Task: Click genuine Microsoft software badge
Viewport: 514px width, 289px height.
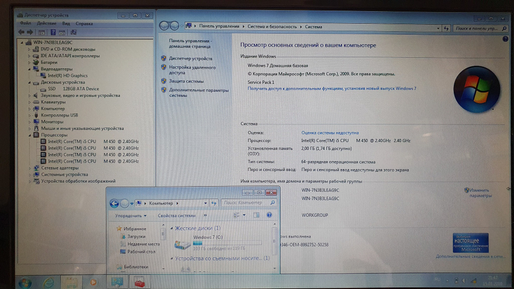Action: tap(470, 243)
